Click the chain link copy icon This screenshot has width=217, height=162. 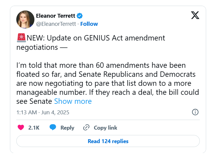click(86, 127)
